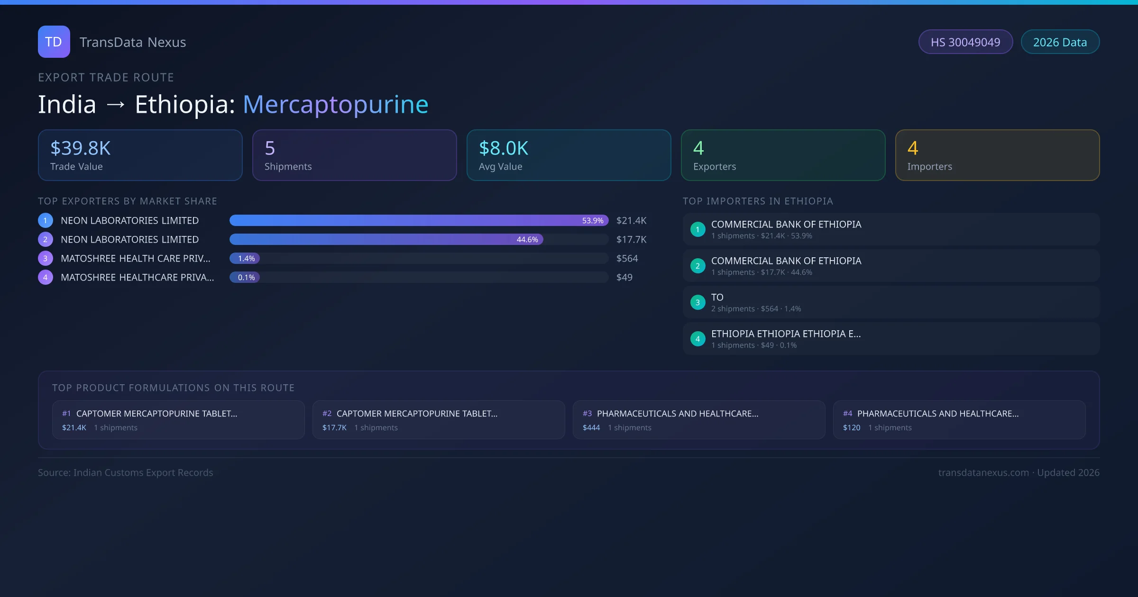
Task: Select the 5 Shipments stat card
Action: click(354, 155)
